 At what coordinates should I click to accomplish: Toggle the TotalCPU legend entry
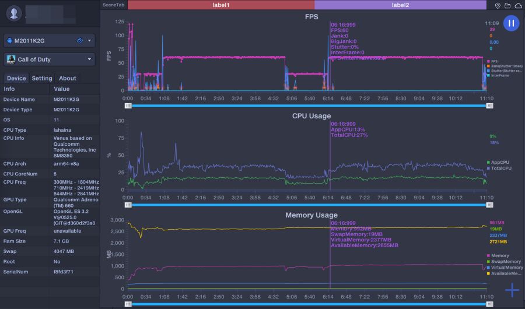[x=499, y=168]
